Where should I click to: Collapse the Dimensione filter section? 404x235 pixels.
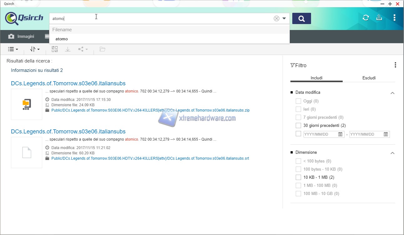tap(392, 153)
